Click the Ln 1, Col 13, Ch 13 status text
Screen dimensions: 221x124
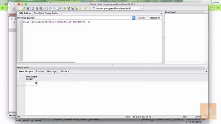pyautogui.click(x=142, y=117)
